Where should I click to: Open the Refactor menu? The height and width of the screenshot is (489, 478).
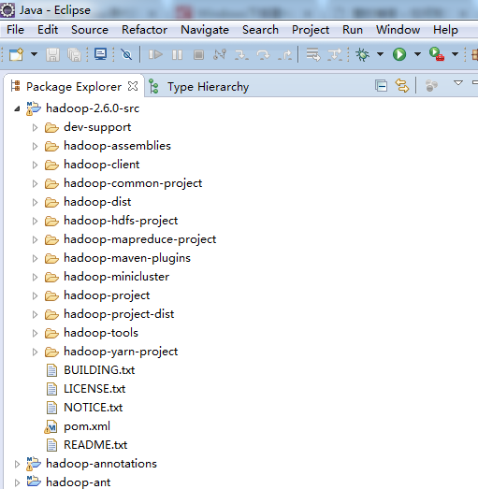pyautogui.click(x=144, y=30)
